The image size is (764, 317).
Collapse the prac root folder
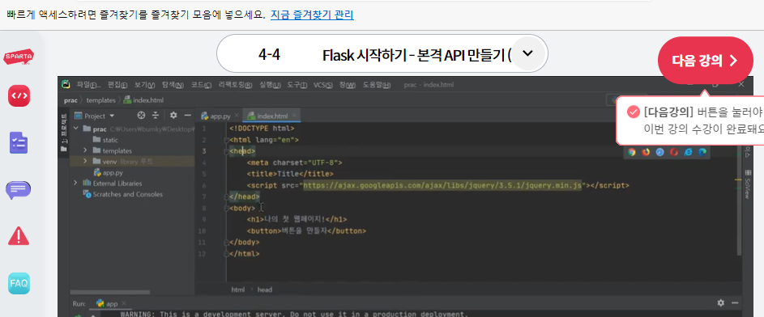(x=75, y=129)
